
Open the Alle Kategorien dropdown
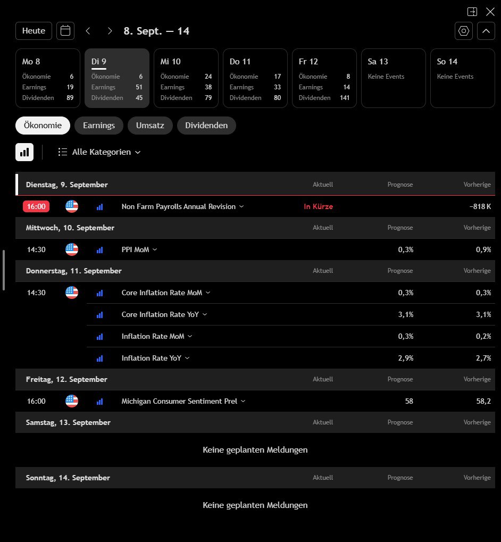click(x=100, y=152)
